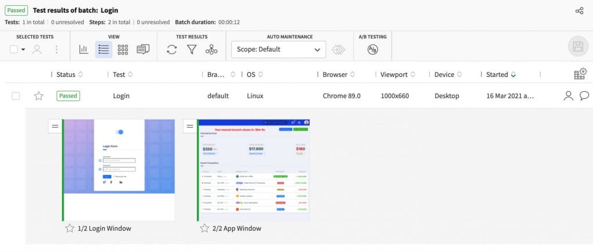This screenshot has height=252, width=593.
Task: Sort by the Device column
Action: (459, 75)
